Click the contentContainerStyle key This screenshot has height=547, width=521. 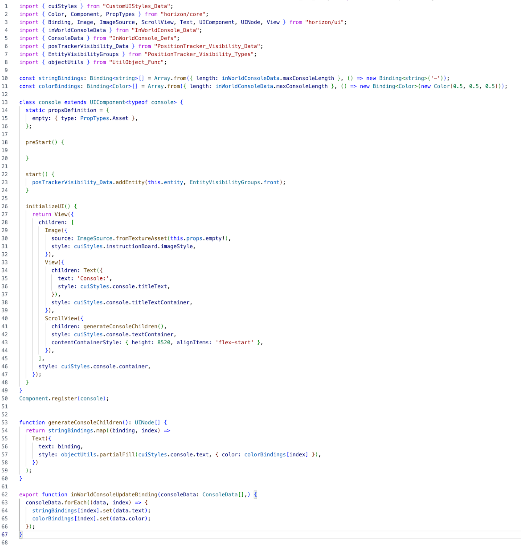coord(85,342)
